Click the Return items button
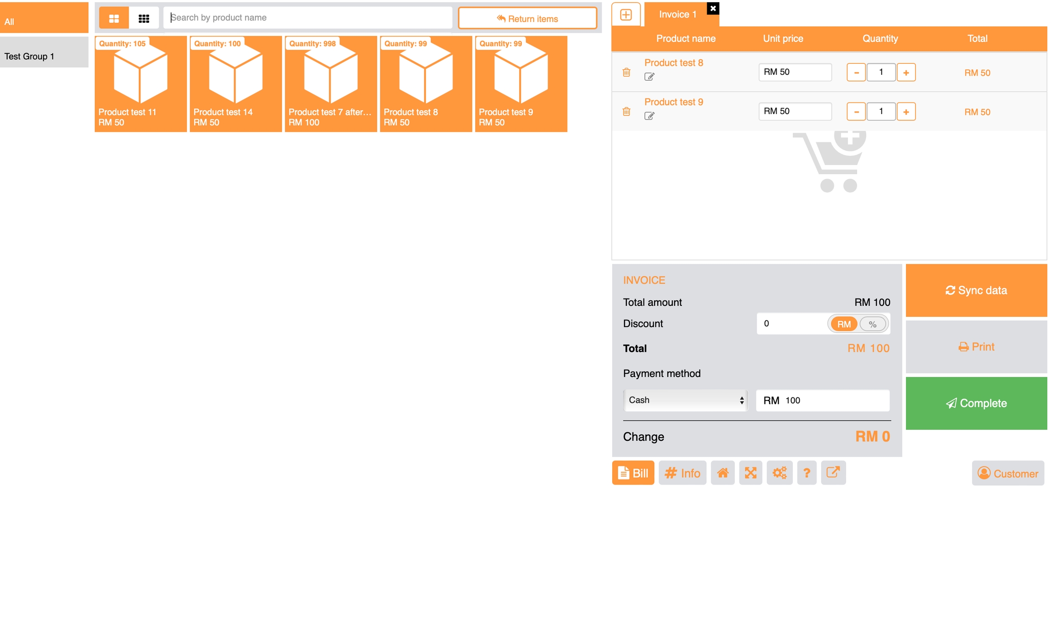 click(527, 19)
